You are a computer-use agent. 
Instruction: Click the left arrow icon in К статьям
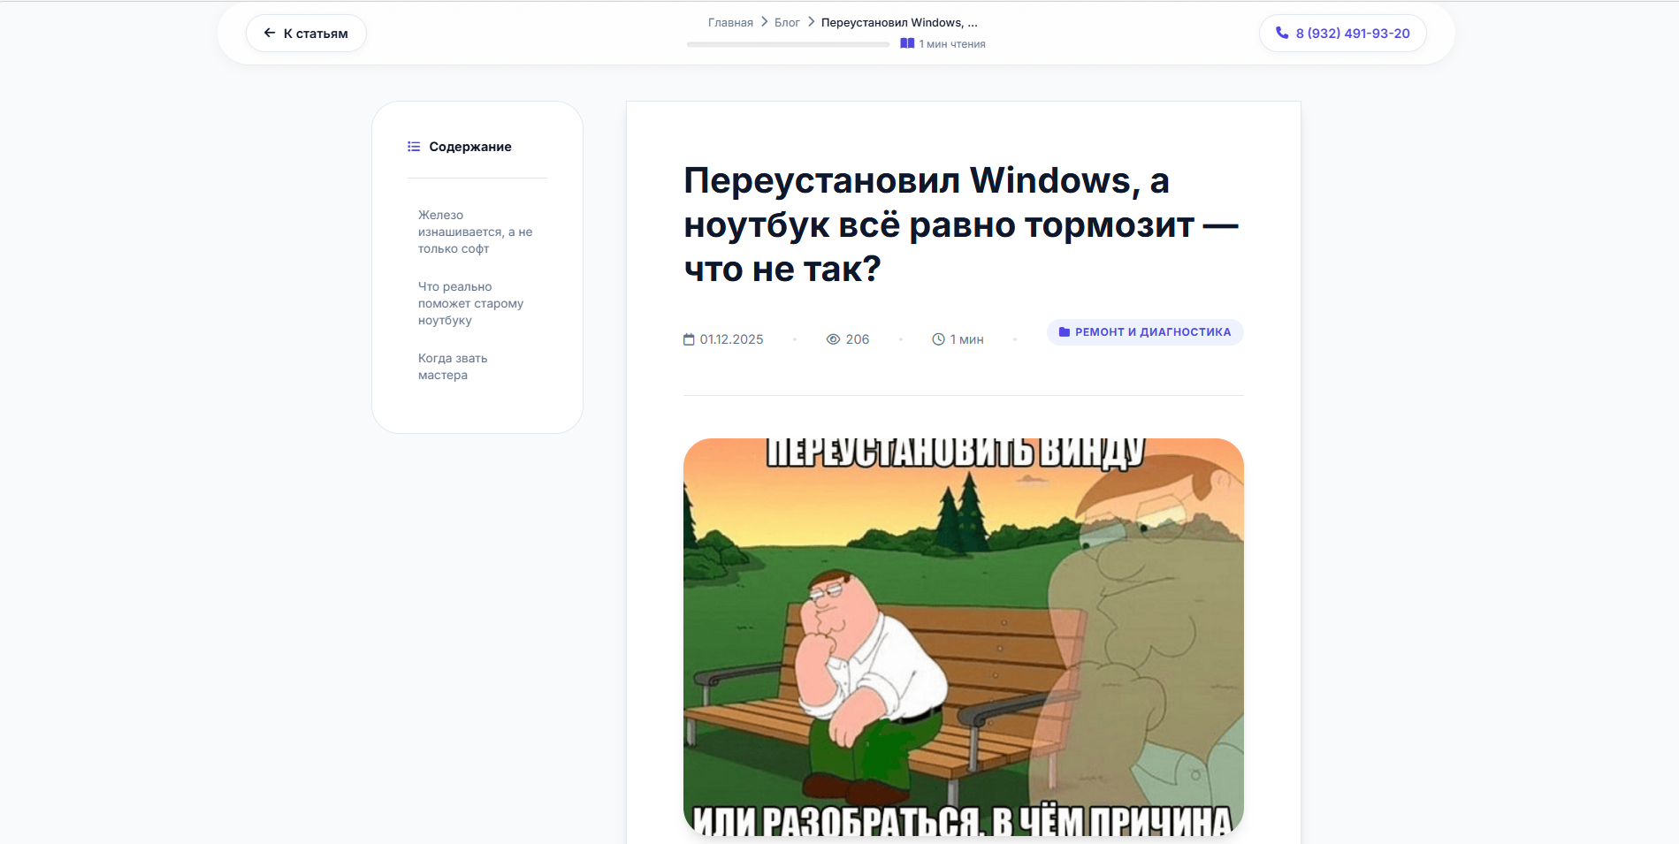[270, 33]
